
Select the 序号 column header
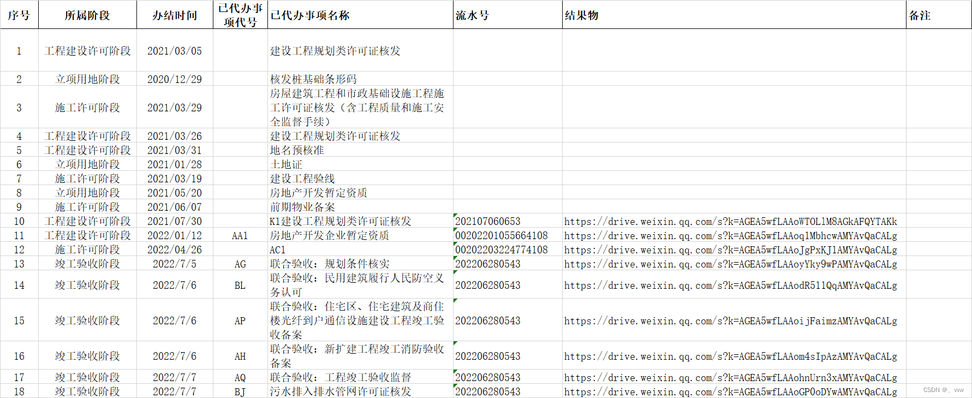[x=19, y=15]
